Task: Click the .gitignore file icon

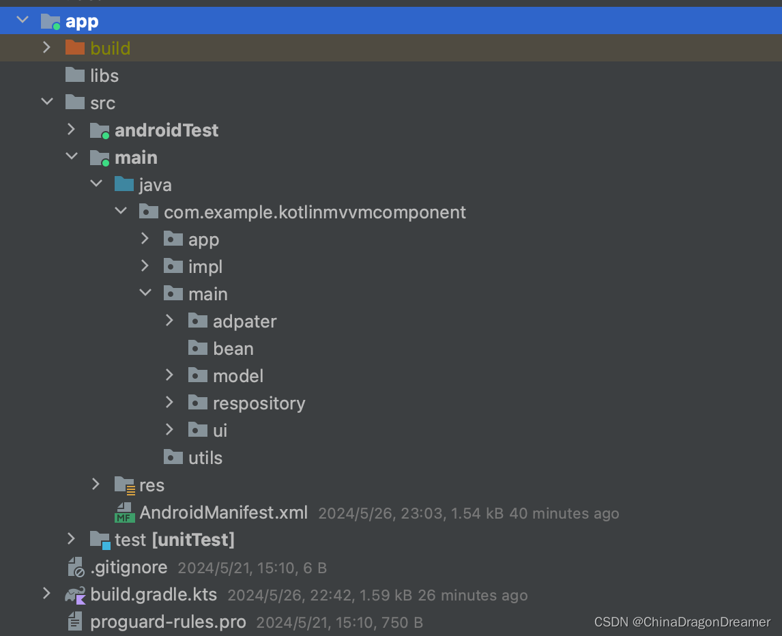Action: (76, 567)
